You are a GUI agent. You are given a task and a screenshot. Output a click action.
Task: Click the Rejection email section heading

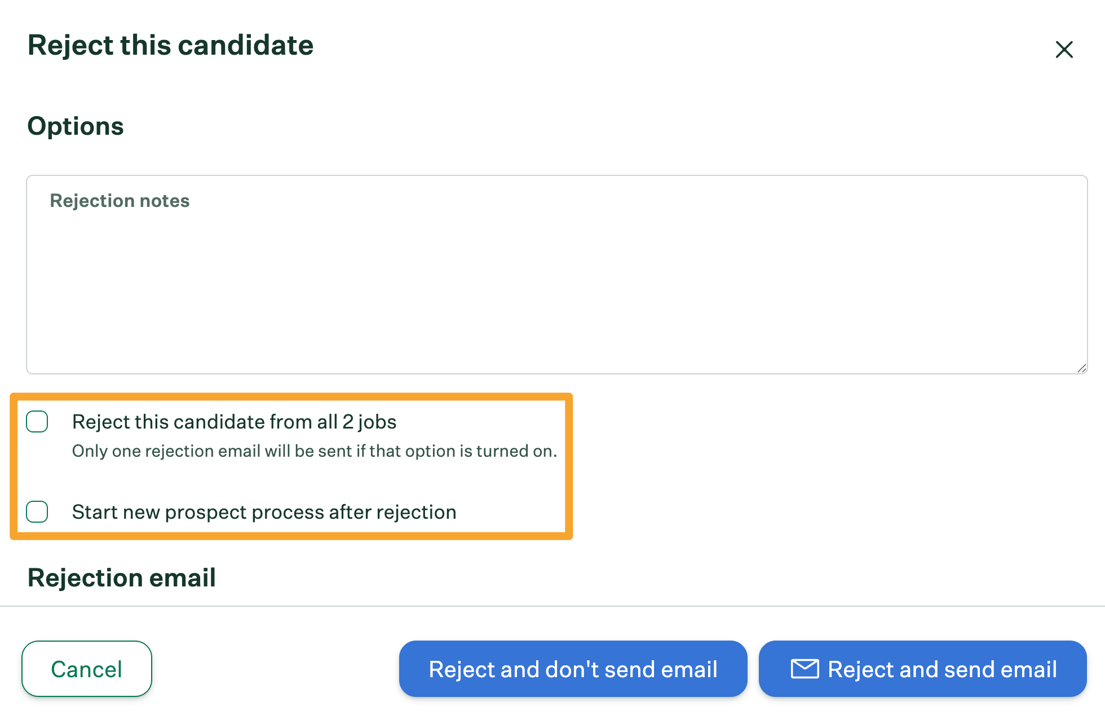pos(122,577)
